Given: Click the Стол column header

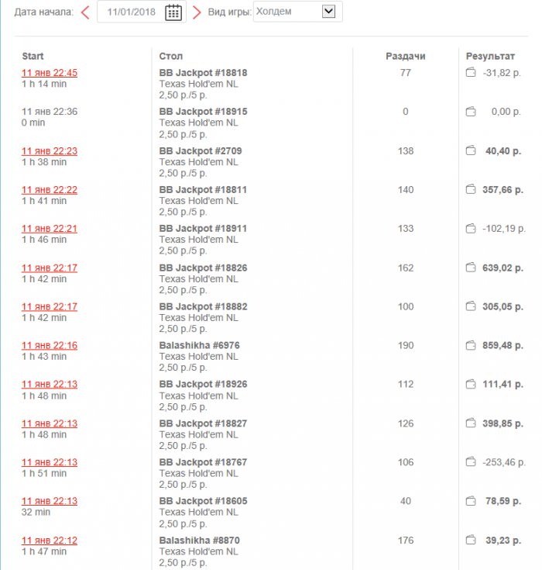Looking at the screenshot, I should pos(170,57).
